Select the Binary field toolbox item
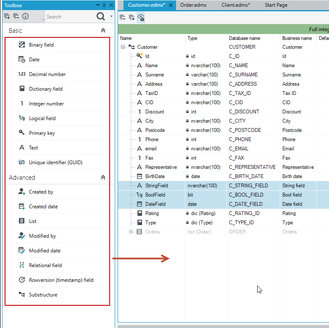Screen dimensions: 329x328 [x=58, y=45]
